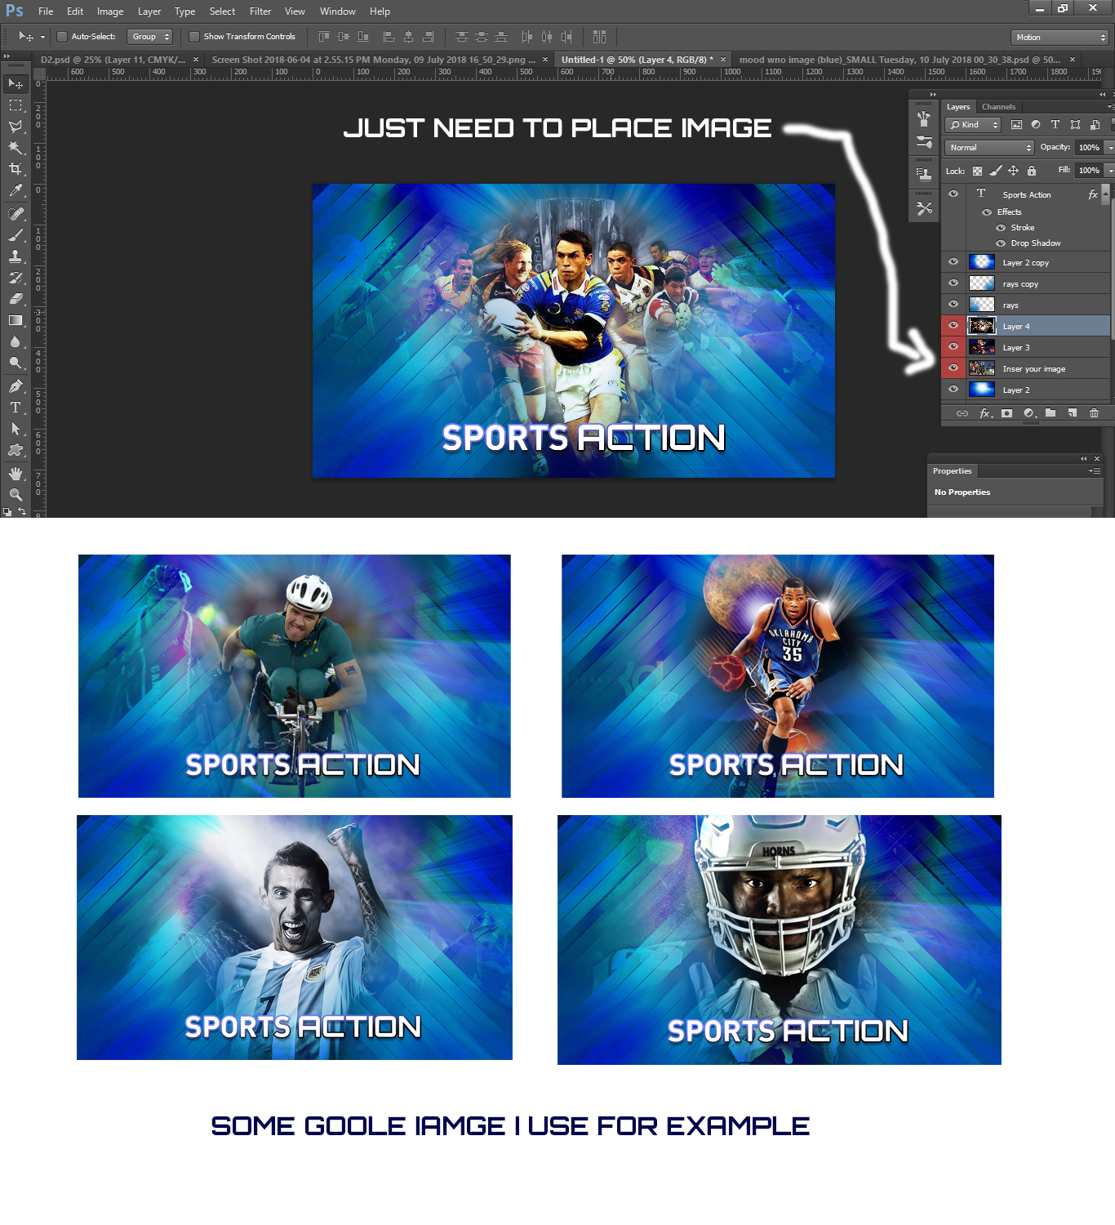
Task: Hide the Drop Shadow effect
Action: 1001,243
